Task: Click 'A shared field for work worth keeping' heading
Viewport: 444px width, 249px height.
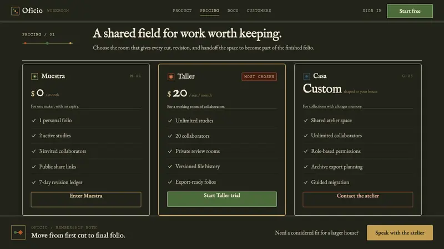Action: [x=187, y=33]
